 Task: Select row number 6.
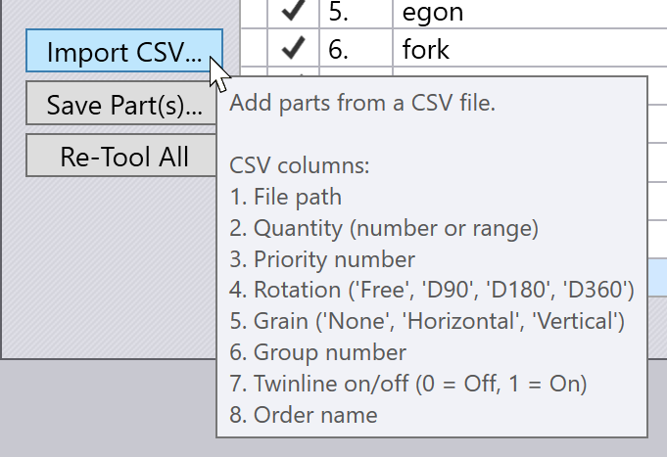tap(339, 49)
